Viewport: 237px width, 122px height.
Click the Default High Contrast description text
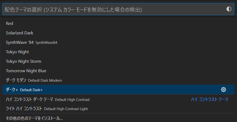coord(72,100)
